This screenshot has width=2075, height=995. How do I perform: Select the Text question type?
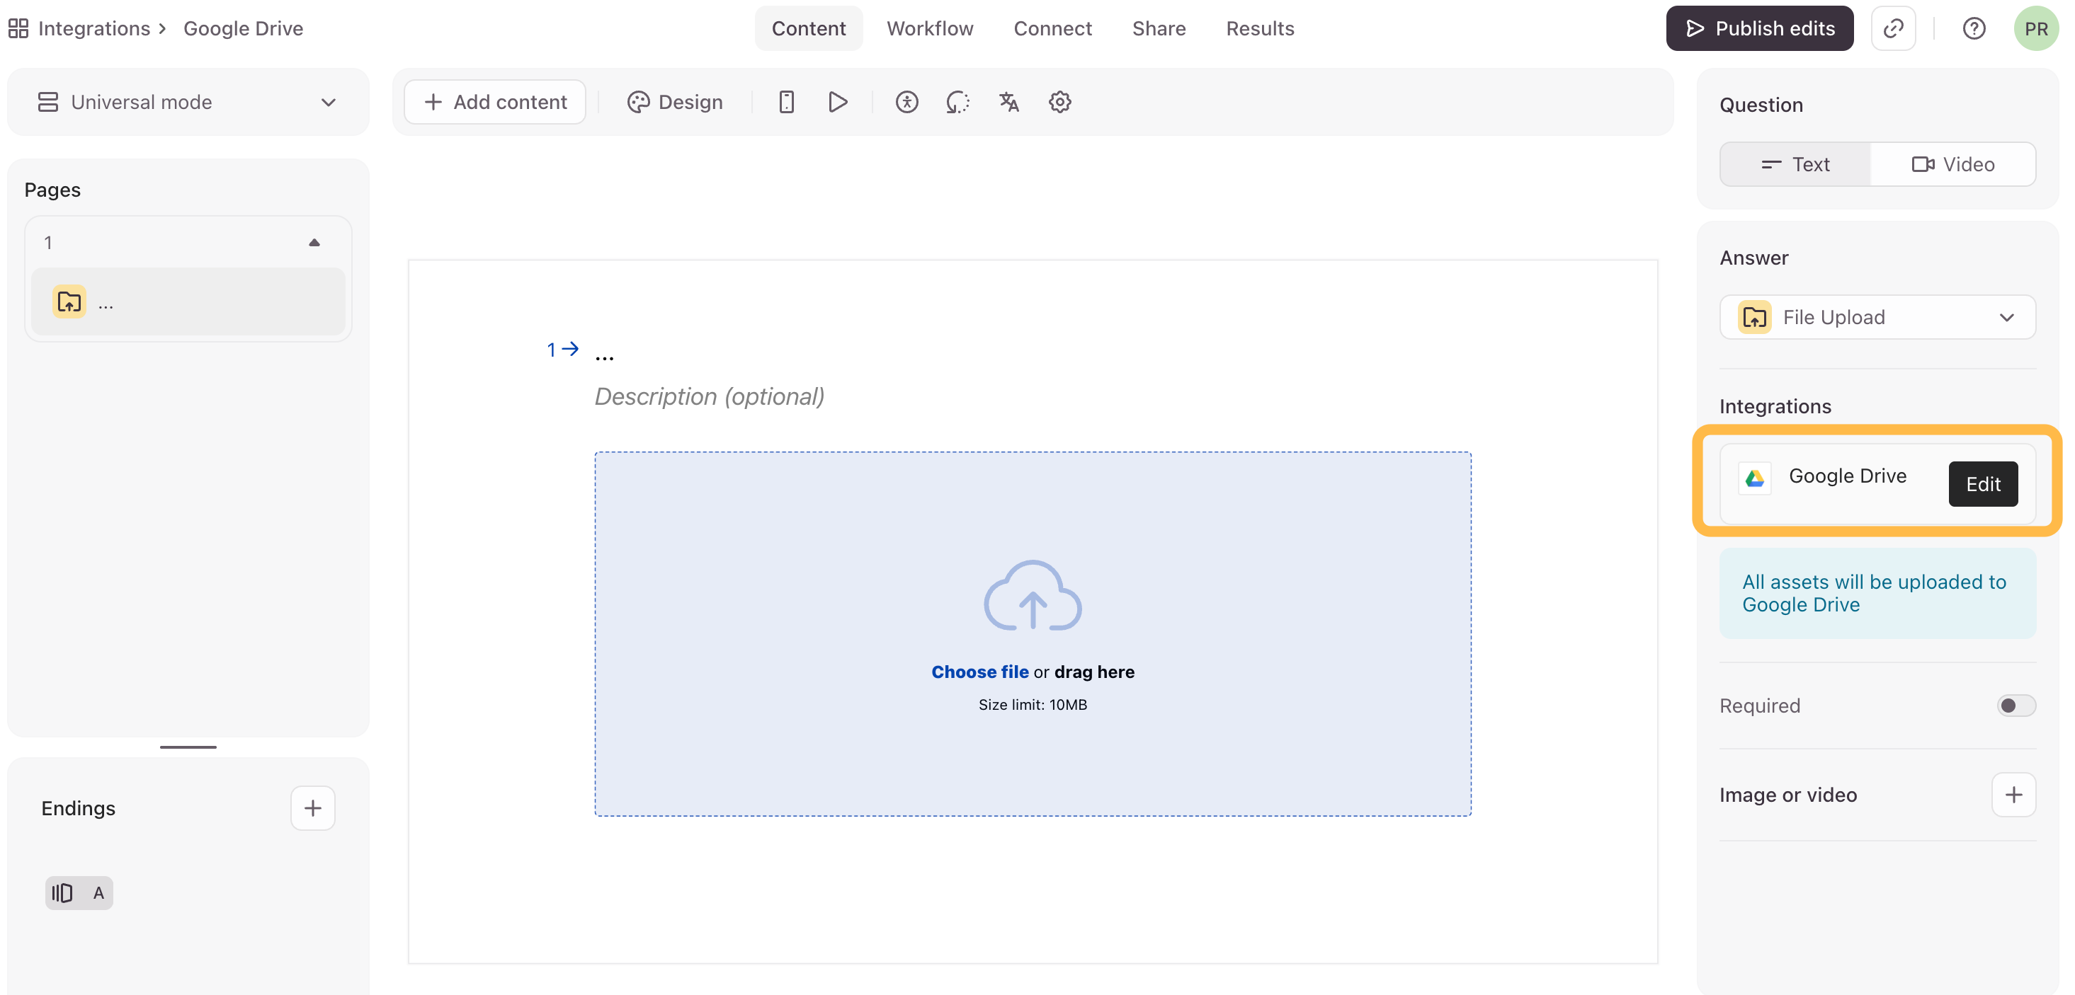pyautogui.click(x=1795, y=164)
